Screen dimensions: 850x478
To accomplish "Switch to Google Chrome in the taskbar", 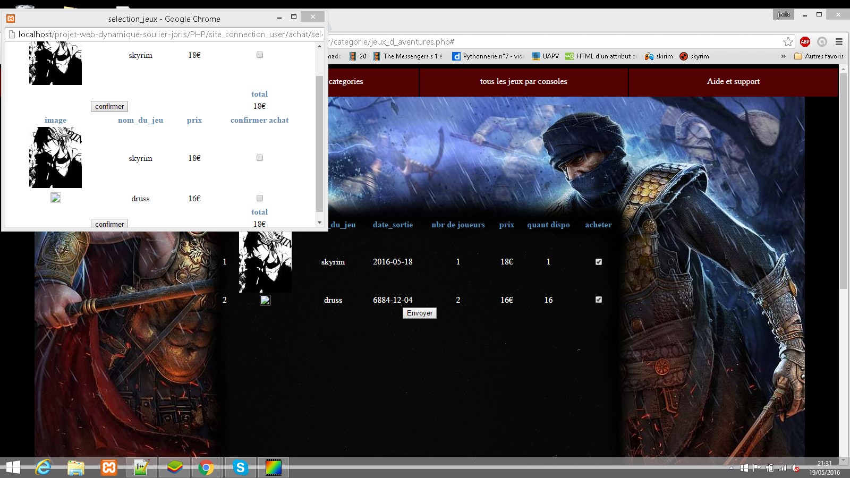I will click(x=207, y=467).
